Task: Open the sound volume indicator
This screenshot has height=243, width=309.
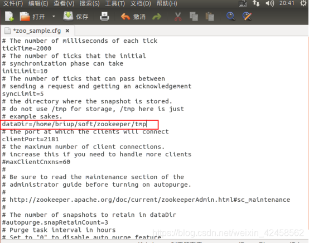Action: (269, 3)
